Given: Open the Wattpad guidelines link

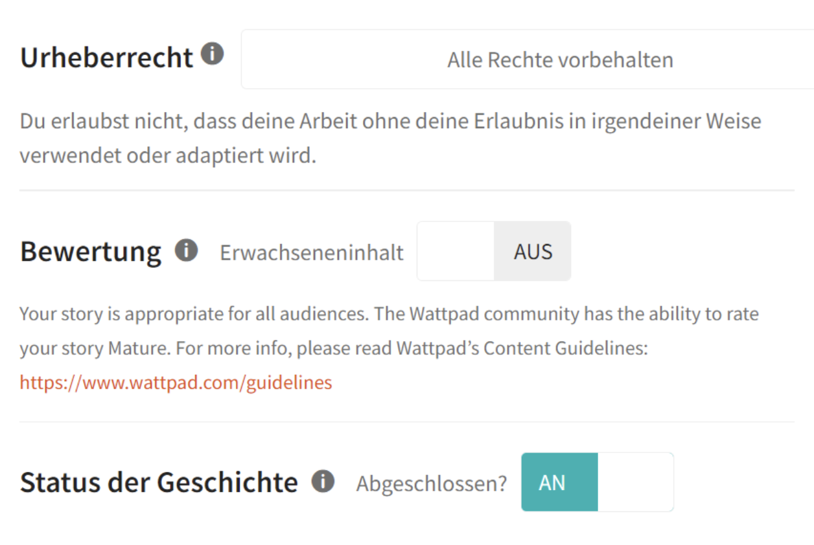Looking at the screenshot, I should (176, 383).
